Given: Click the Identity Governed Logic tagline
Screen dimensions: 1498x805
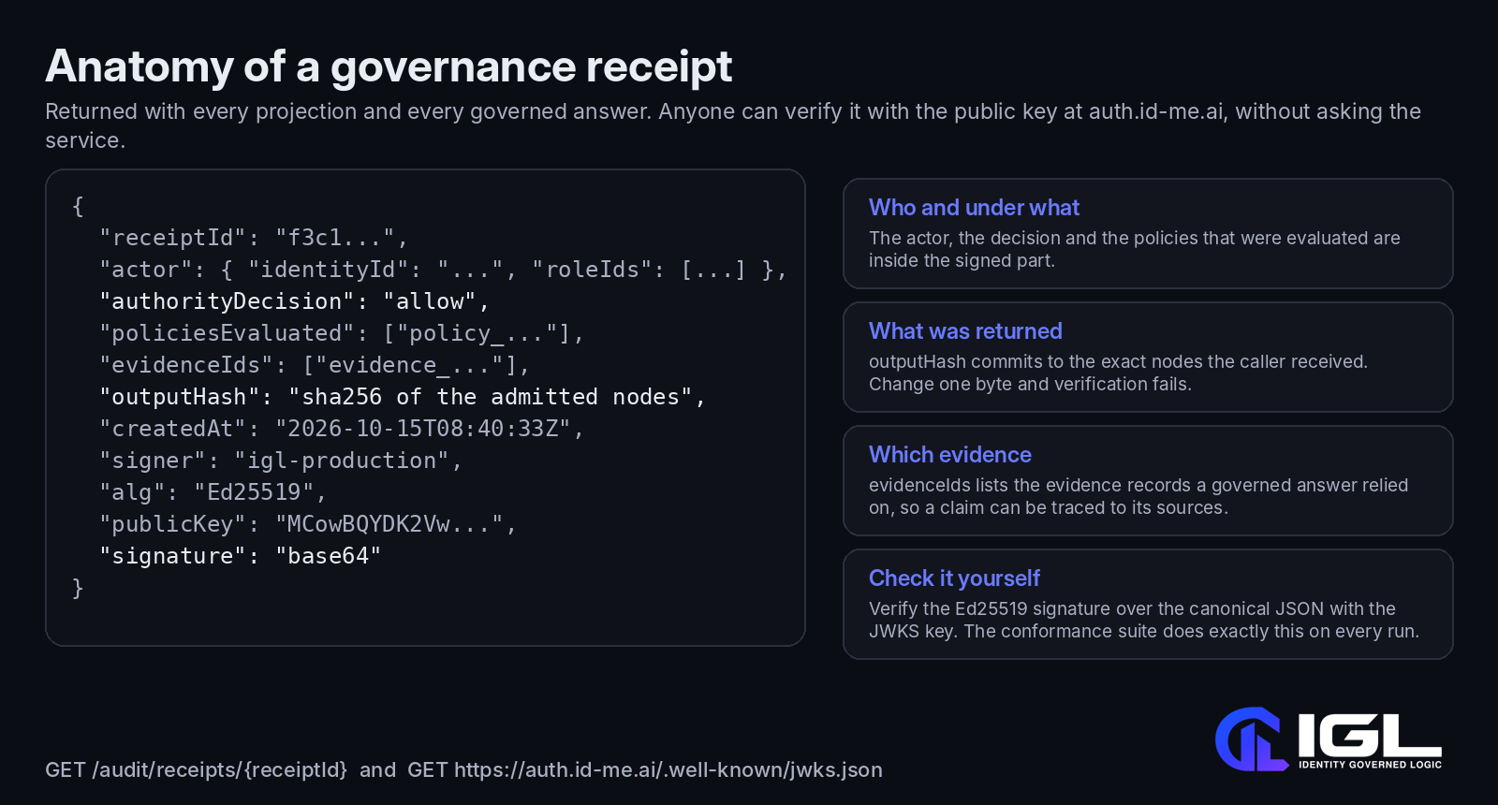Looking at the screenshot, I should coord(1370,765).
